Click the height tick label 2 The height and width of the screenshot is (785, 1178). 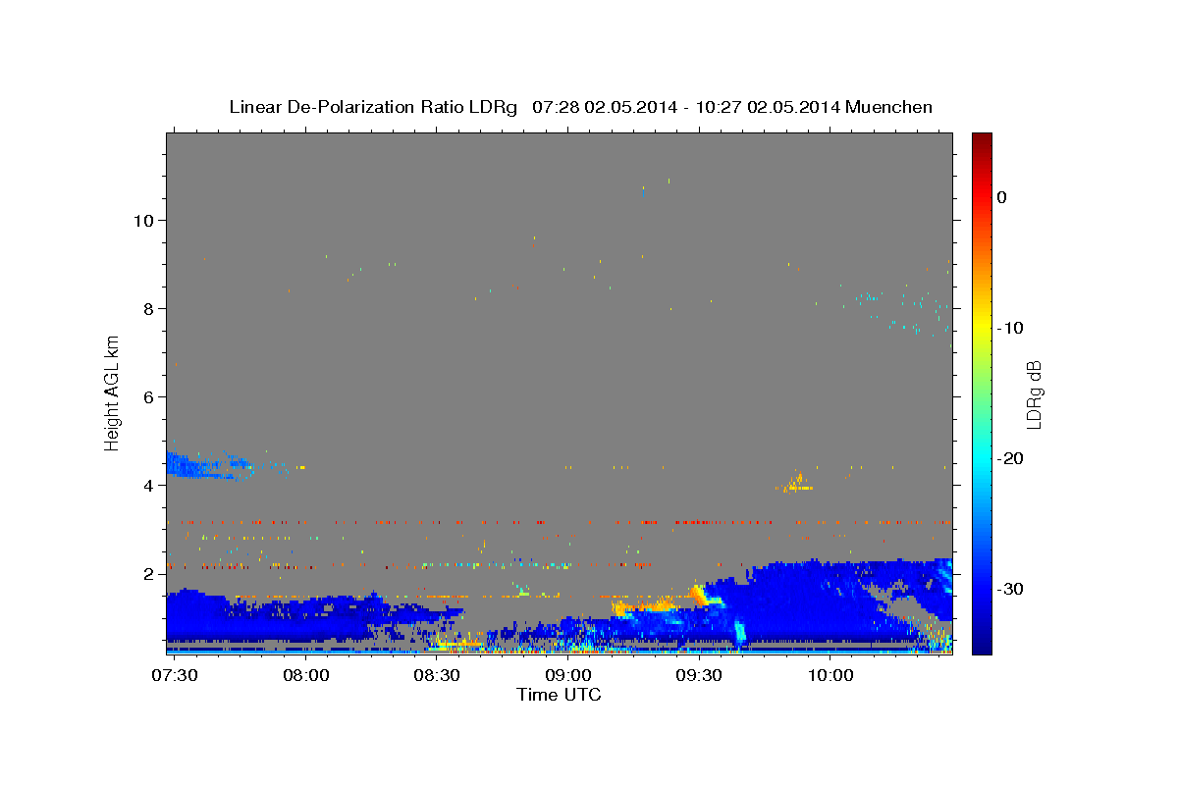(x=148, y=573)
